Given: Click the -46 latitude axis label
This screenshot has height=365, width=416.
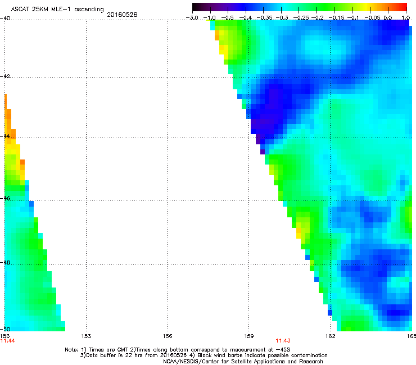Looking at the screenshot, I should coord(5,198).
